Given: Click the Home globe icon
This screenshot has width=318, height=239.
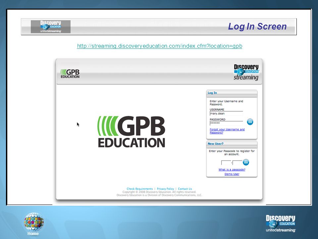Looking at the screenshot, I should [34, 222].
